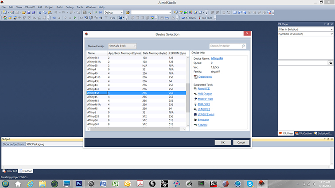Click the Find magnifier toolbar icon

[x=90, y=12]
